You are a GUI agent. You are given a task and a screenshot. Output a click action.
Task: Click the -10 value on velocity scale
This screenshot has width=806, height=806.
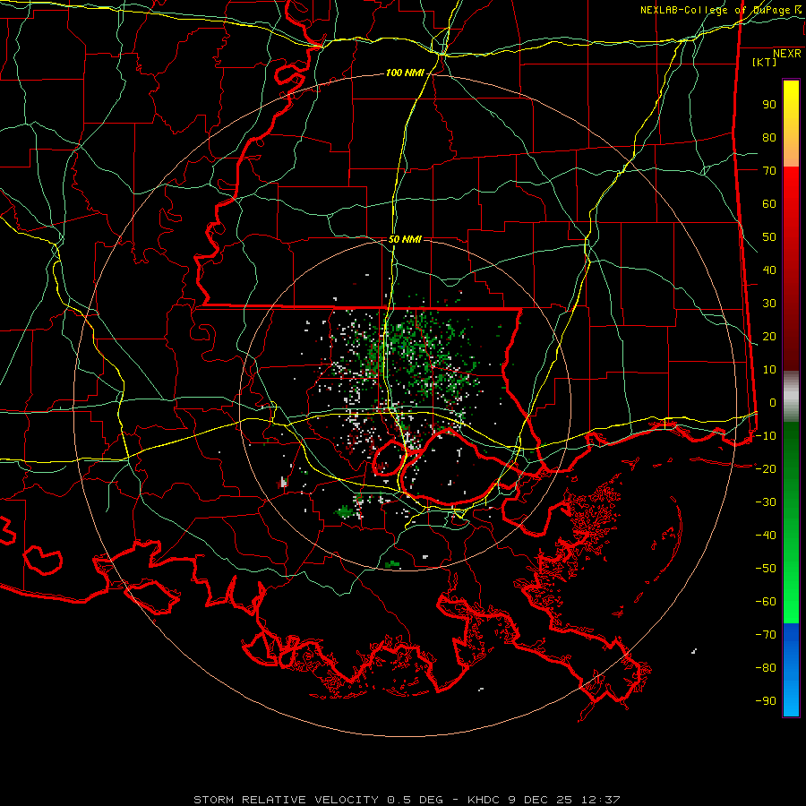[x=766, y=436]
